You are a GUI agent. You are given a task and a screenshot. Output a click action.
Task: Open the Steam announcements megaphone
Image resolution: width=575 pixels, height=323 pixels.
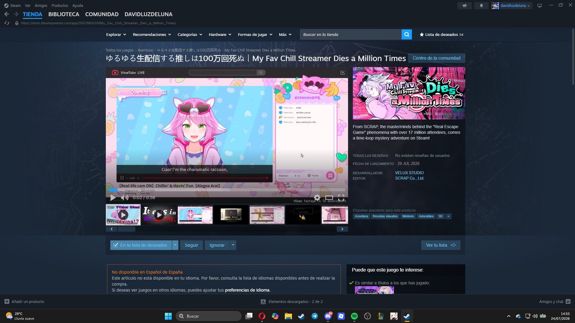[x=464, y=6]
